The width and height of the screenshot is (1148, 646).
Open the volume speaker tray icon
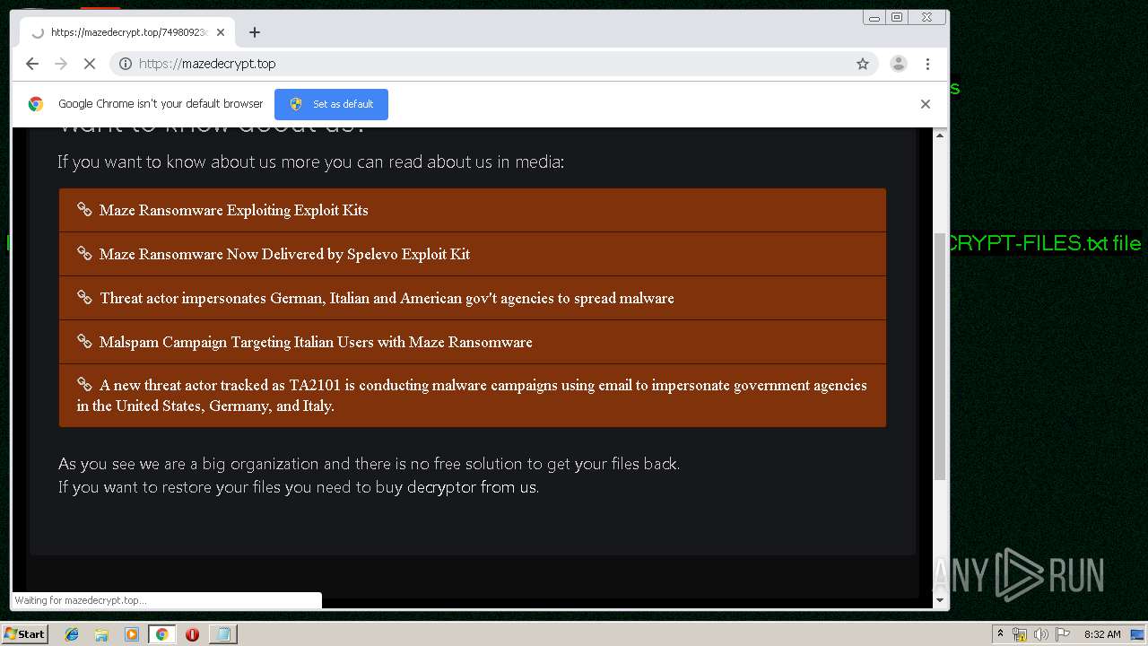1041,634
